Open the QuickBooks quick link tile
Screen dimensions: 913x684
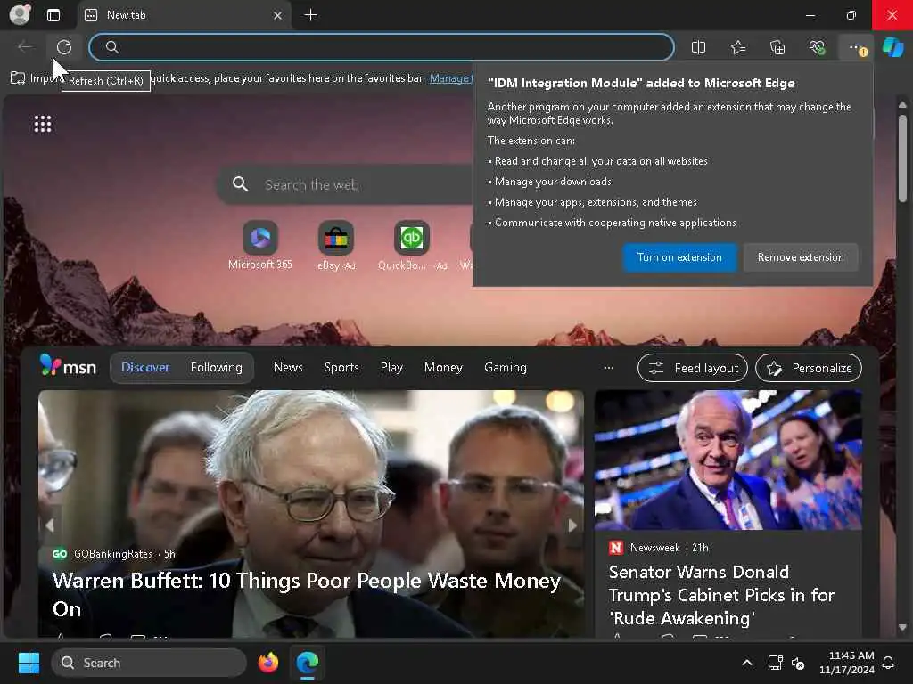pos(412,246)
